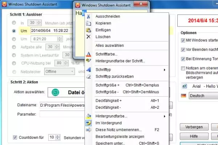The width and height of the screenshot is (218, 145).
Task: Click the German flag icon
Action: (x=184, y=96)
